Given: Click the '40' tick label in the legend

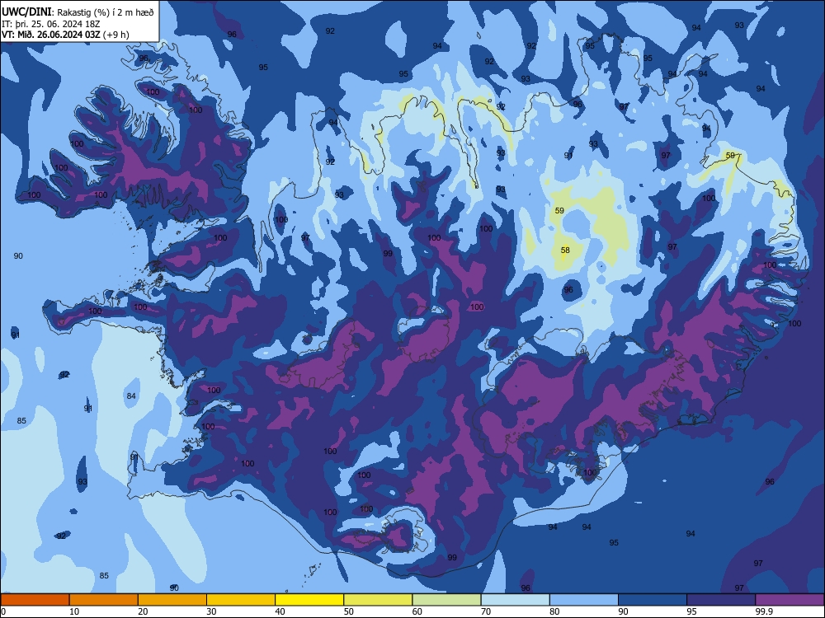Looking at the screenshot, I should 280,611.
